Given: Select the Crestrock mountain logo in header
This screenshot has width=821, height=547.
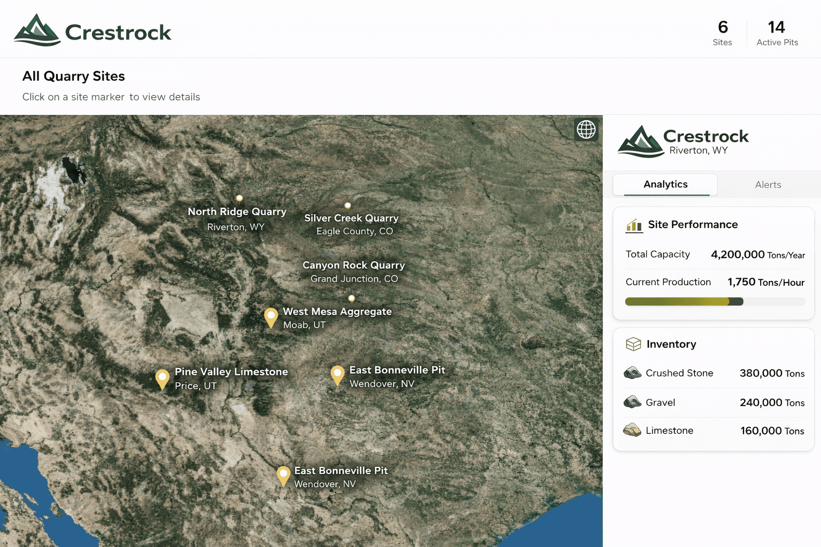Looking at the screenshot, I should (x=37, y=30).
